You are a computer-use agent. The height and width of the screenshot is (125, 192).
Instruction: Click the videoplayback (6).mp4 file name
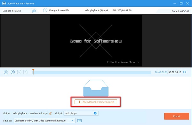point(96,11)
